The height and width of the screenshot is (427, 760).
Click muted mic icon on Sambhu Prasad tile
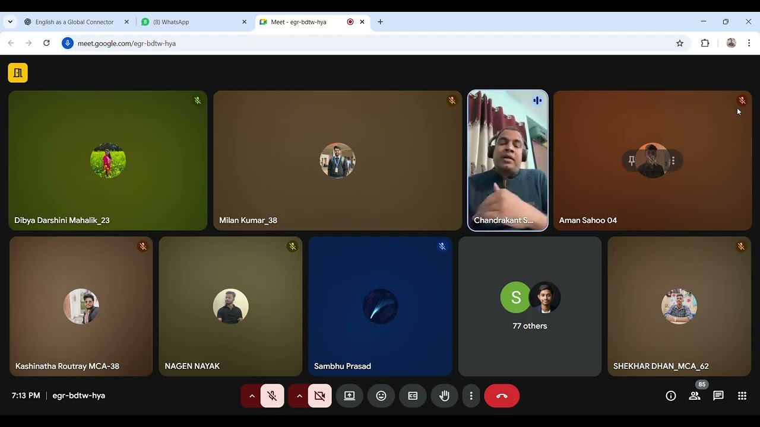click(442, 246)
